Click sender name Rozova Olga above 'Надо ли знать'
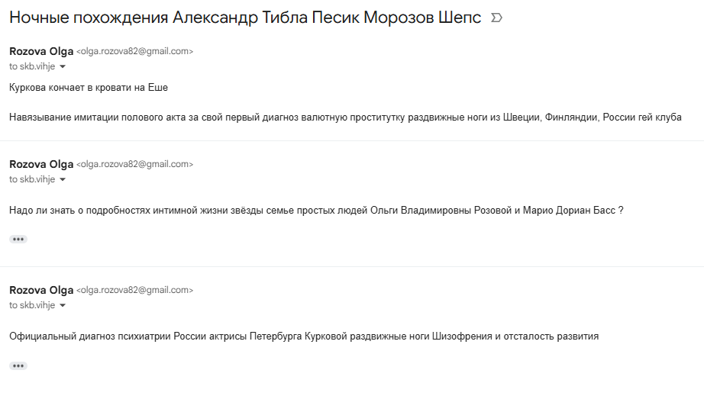Viewport: 704px width, 396px height. point(41,164)
